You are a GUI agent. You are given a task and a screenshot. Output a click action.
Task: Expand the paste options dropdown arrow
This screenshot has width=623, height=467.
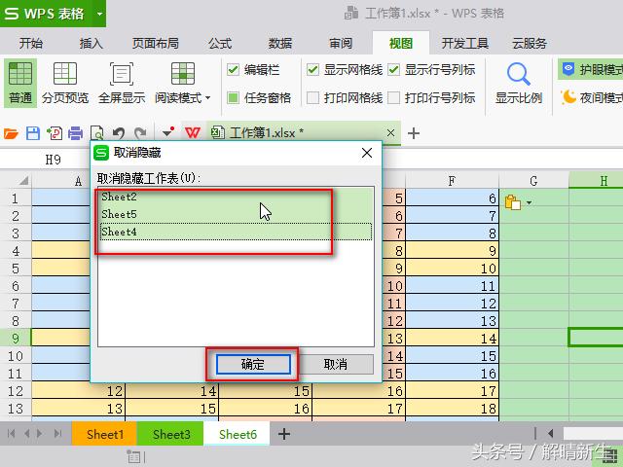530,202
